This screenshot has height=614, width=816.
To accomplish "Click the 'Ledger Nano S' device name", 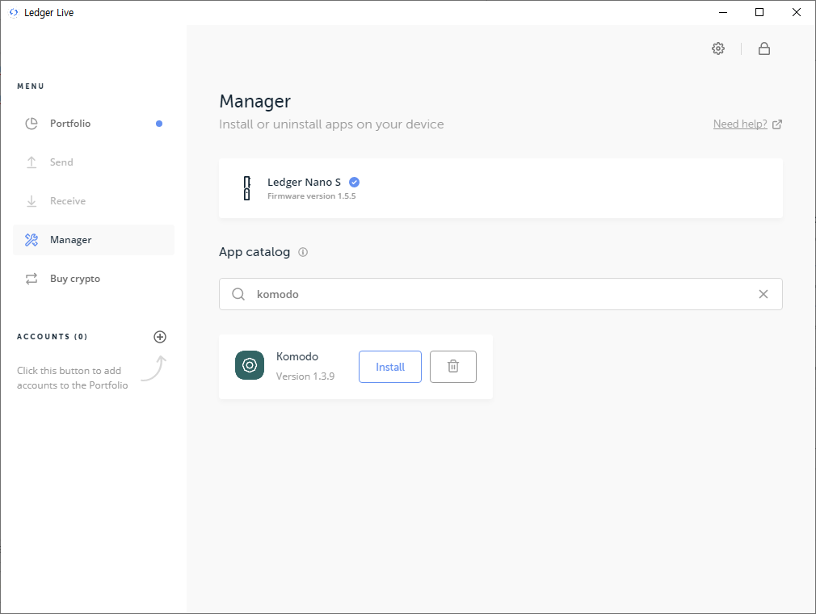I will pyautogui.click(x=305, y=182).
